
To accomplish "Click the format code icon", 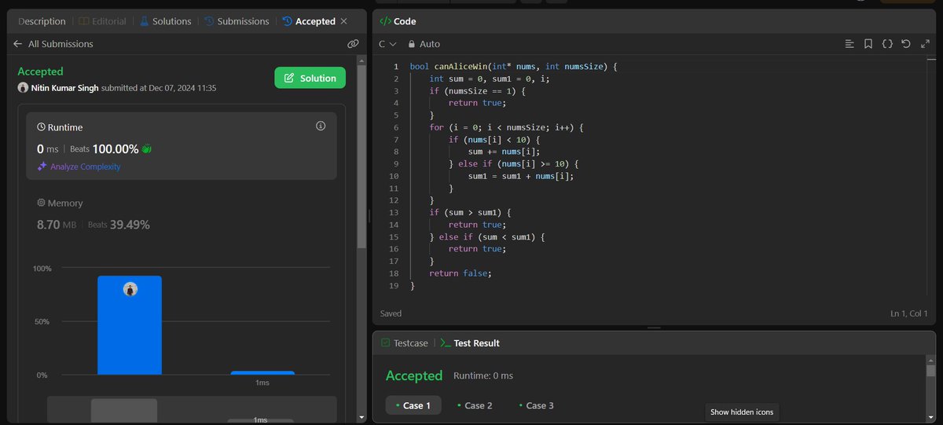I will pyautogui.click(x=849, y=44).
